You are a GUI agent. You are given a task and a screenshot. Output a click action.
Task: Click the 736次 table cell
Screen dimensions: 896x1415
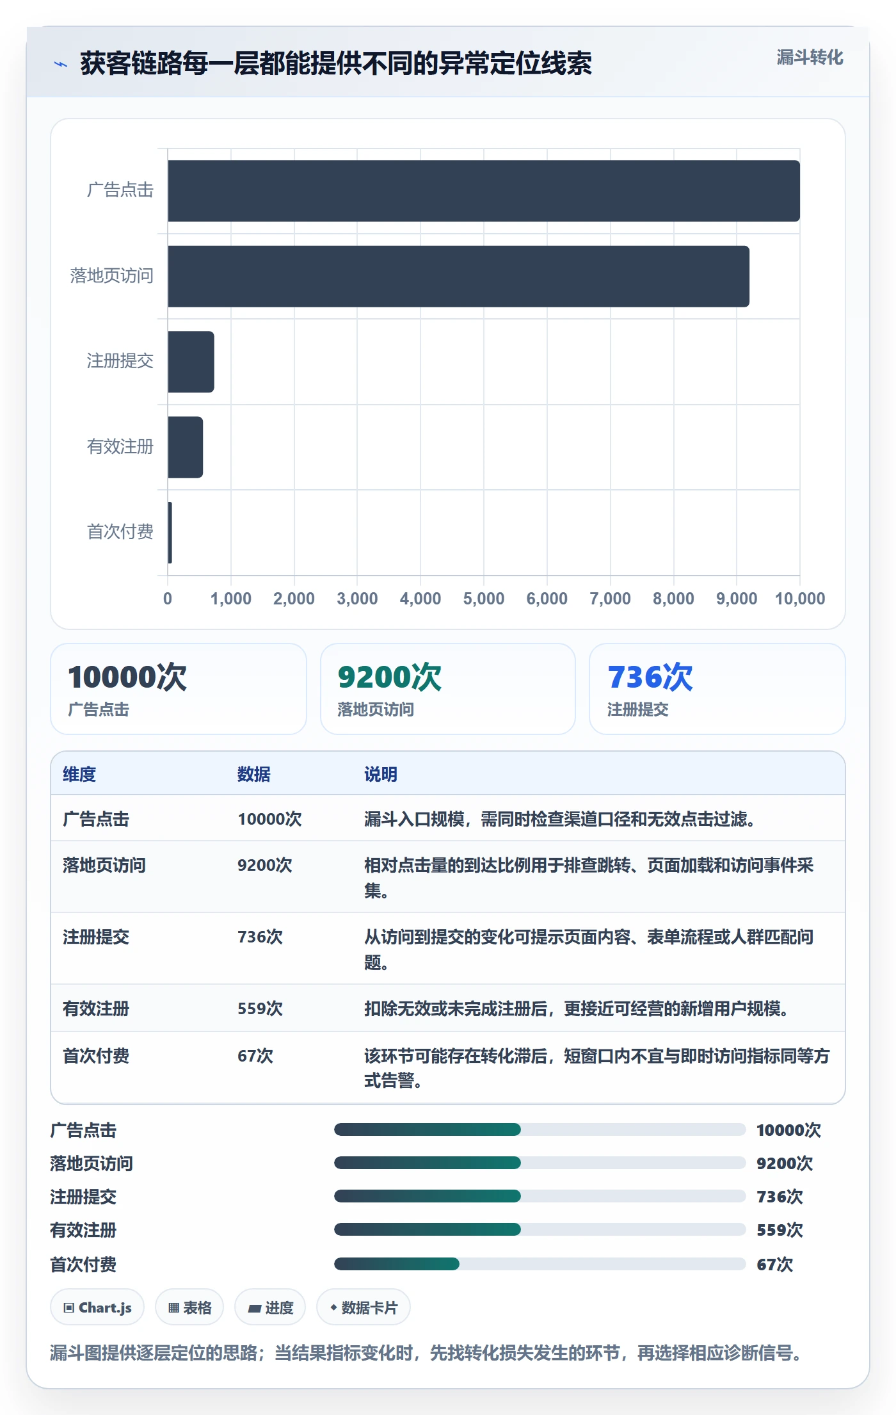click(x=260, y=937)
